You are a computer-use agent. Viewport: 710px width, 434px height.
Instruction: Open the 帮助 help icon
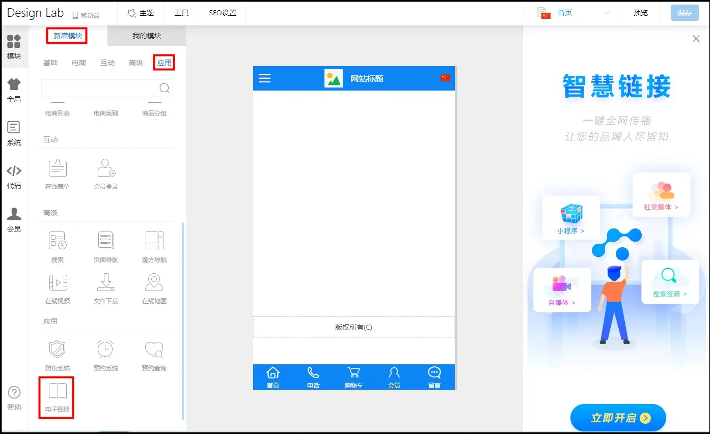pyautogui.click(x=14, y=397)
